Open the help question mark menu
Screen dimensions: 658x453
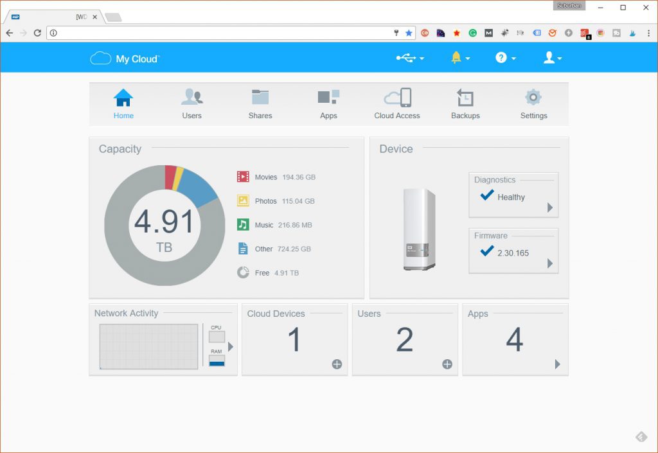505,58
